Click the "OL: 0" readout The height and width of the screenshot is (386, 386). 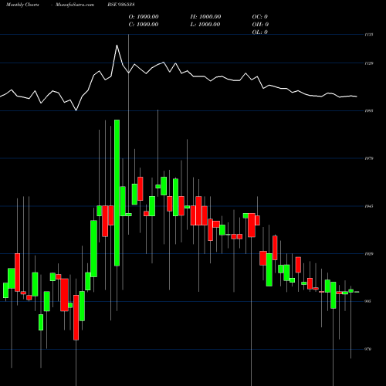point(260,32)
